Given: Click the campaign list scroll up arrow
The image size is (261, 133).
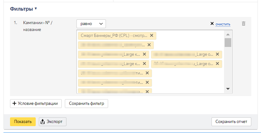Looking at the screenshot, I should [x=228, y=34].
